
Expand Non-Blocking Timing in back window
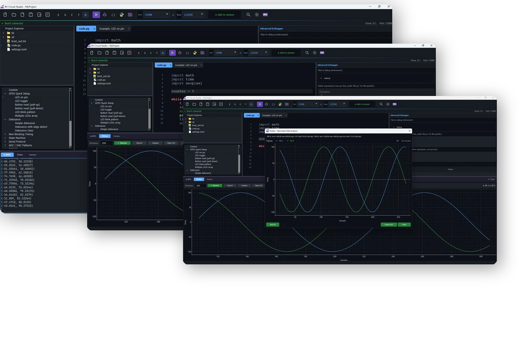[x=5, y=134]
